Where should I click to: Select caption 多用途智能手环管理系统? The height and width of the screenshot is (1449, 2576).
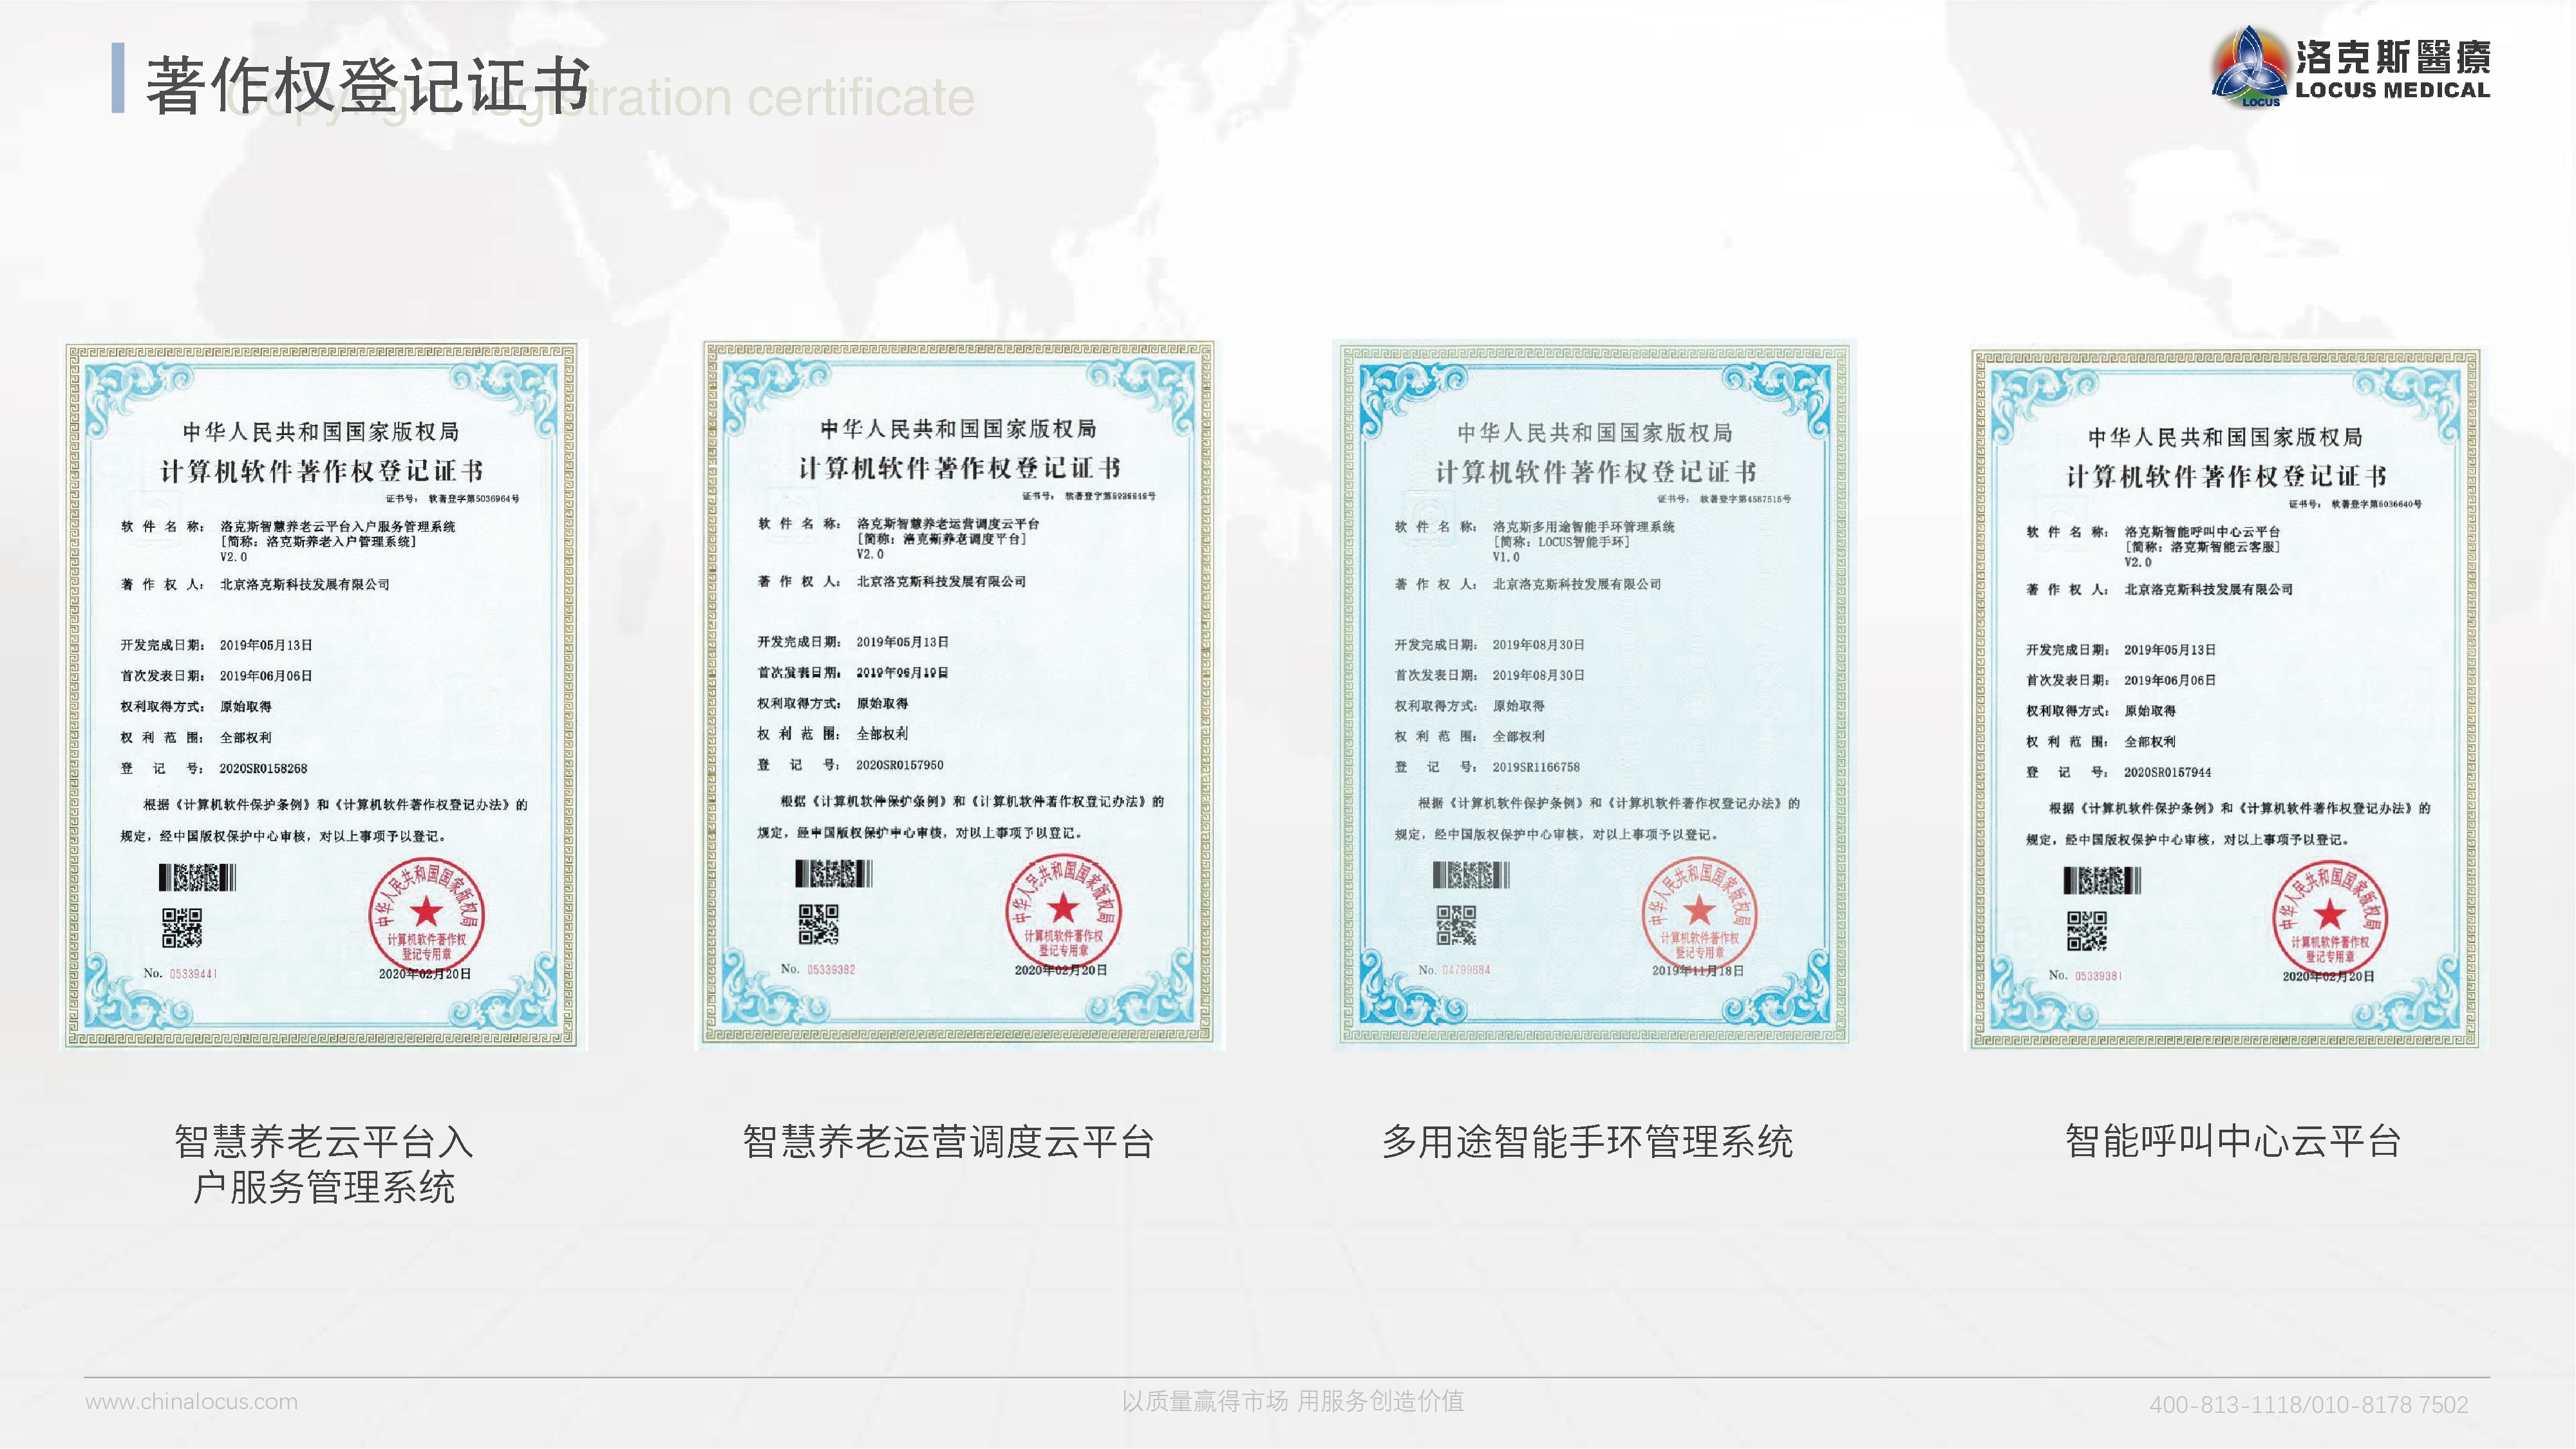click(1587, 1141)
